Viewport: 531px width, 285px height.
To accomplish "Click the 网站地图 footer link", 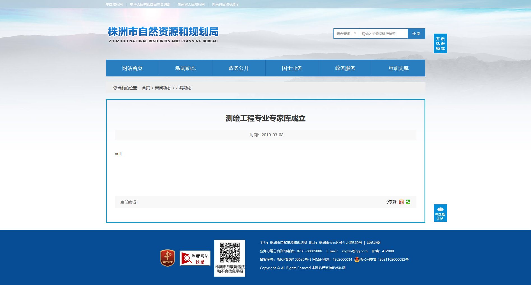I will 374,243.
